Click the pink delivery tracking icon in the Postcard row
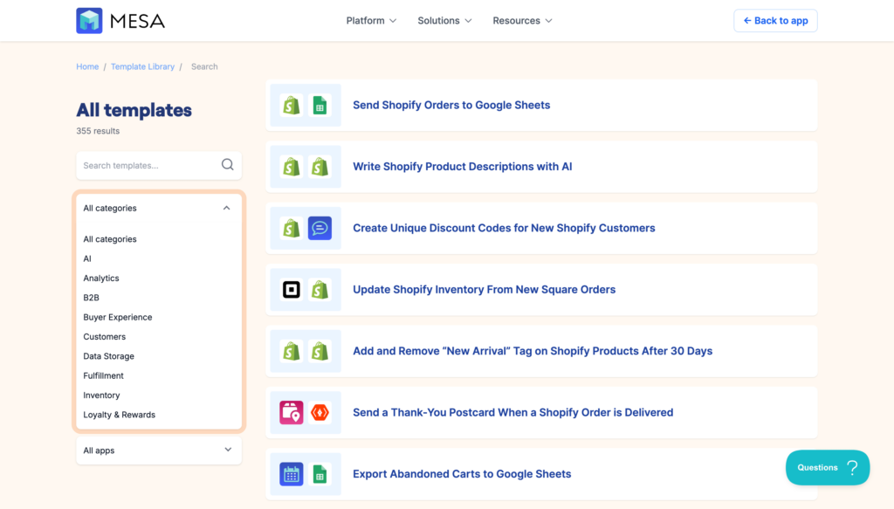This screenshot has height=509, width=894. coord(292,413)
